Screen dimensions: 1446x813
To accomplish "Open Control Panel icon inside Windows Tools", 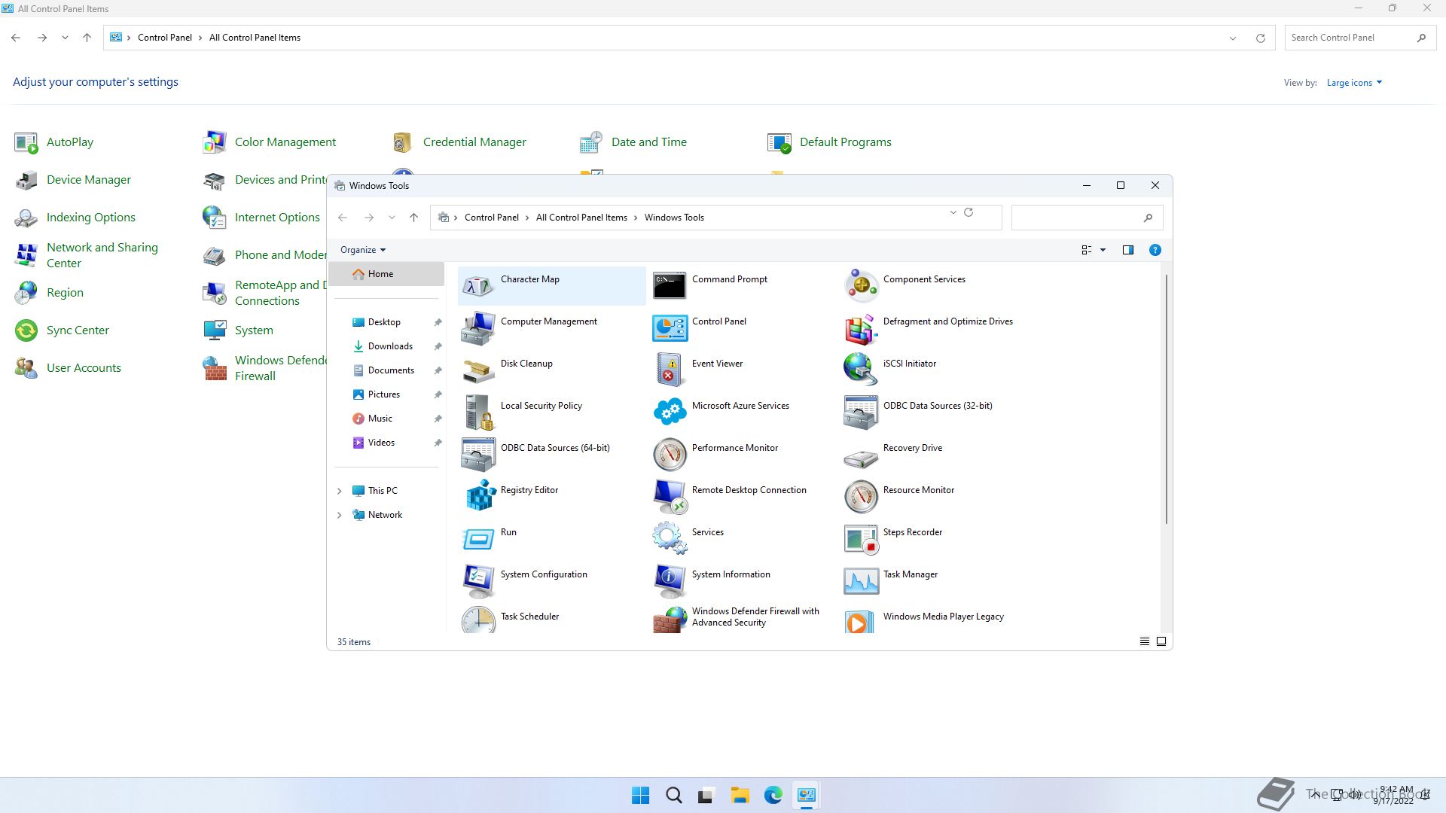I will [670, 328].
